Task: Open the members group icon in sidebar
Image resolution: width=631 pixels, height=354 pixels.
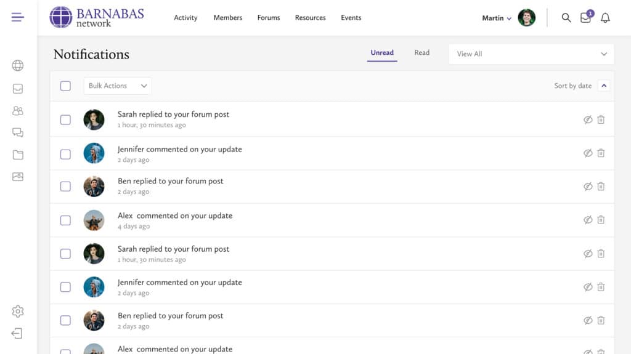Action: point(18,111)
